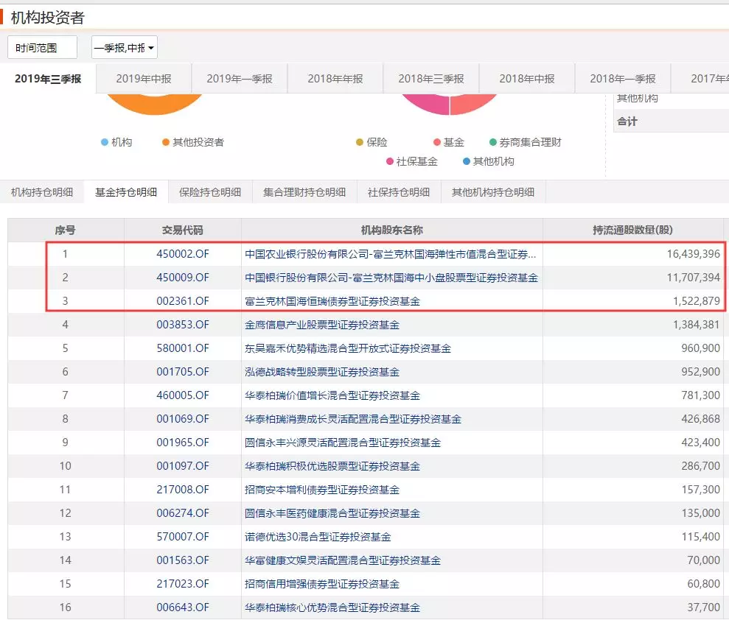The height and width of the screenshot is (620, 729).
Task: Click fund code 006643.OF
Action: 183,607
